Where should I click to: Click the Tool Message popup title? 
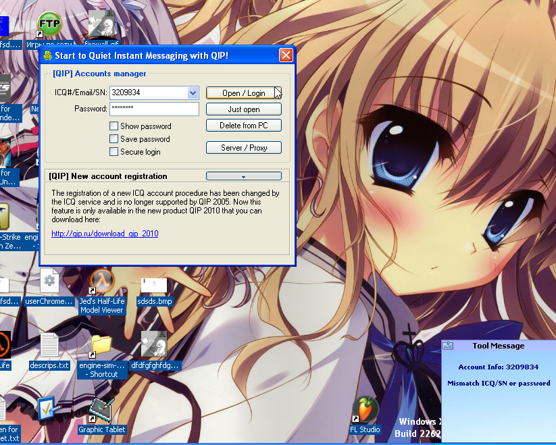(498, 346)
